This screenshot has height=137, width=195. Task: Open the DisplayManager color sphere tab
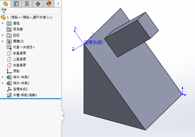(x=49, y=4)
